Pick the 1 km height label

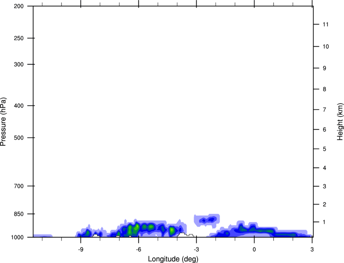[x=325, y=222]
